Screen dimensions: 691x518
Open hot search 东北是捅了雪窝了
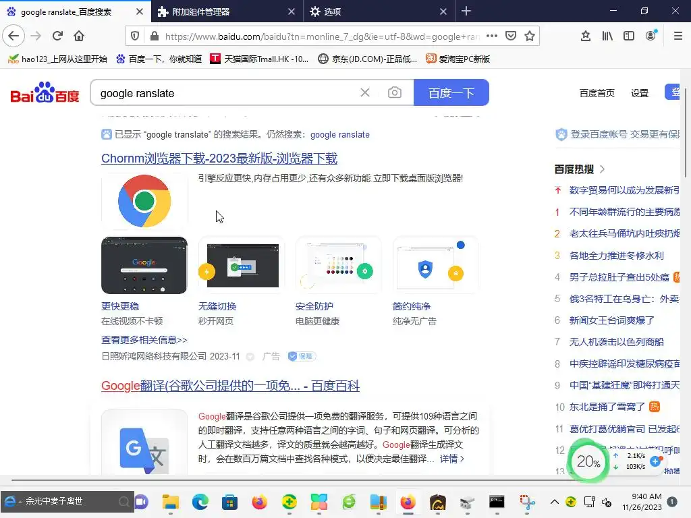click(x=607, y=407)
